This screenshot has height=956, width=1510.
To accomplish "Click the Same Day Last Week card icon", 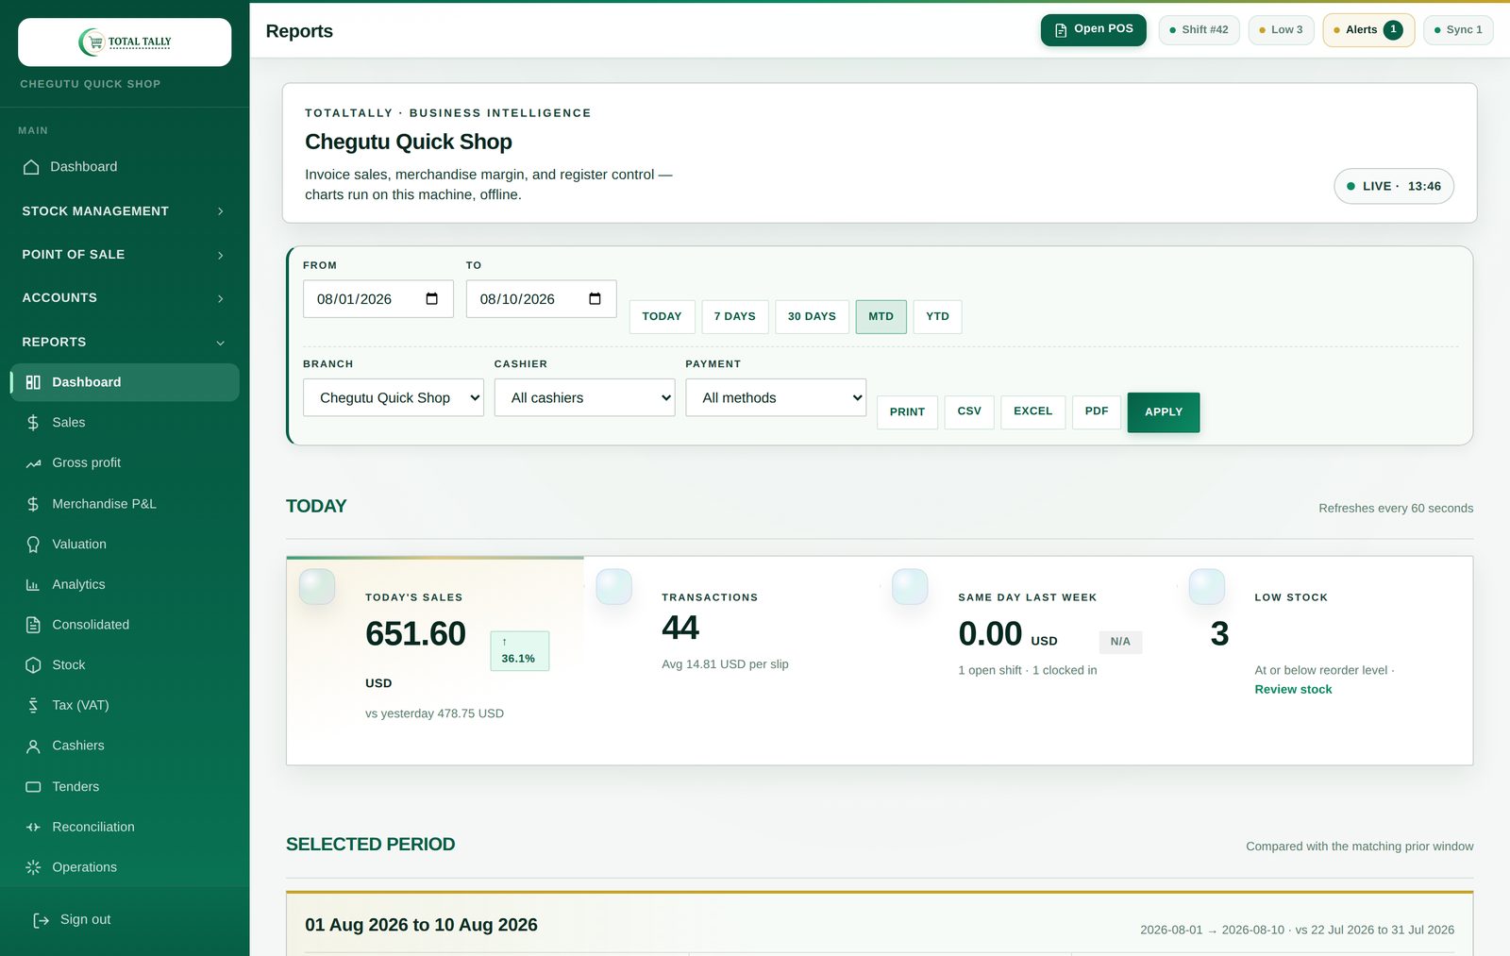I will [x=910, y=586].
